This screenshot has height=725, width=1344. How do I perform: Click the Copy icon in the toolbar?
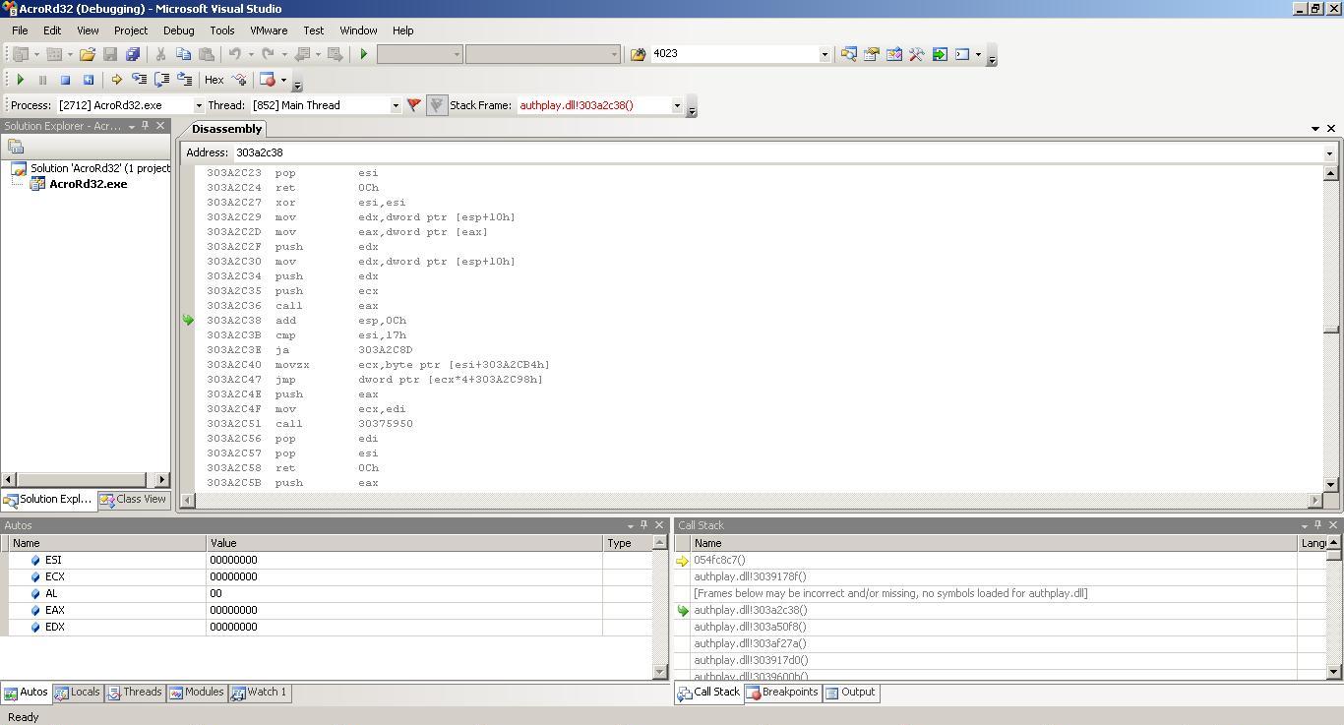[x=183, y=54]
